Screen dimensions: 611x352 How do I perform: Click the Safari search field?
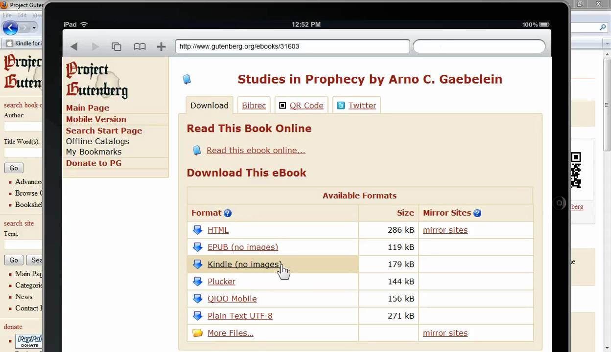[479, 46]
